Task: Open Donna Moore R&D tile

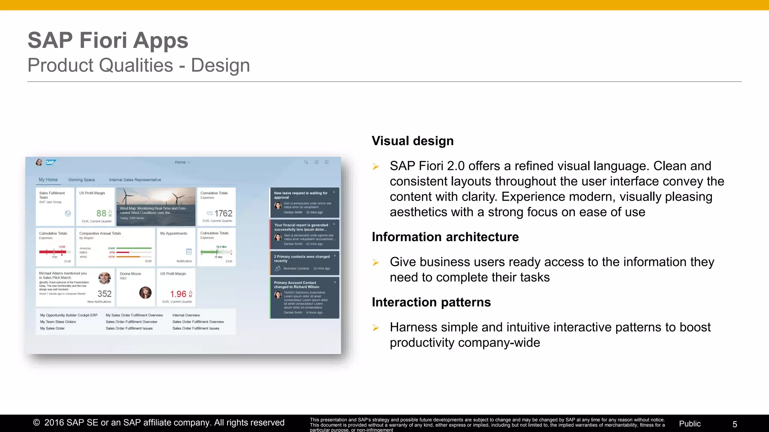Action: tap(136, 287)
